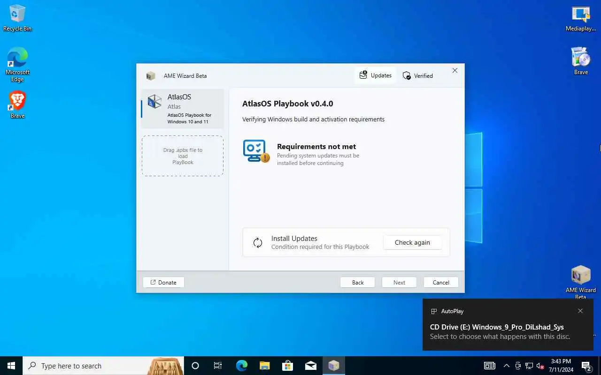601x375 pixels.
Task: Click the muted volume tray icon
Action: coord(540,366)
